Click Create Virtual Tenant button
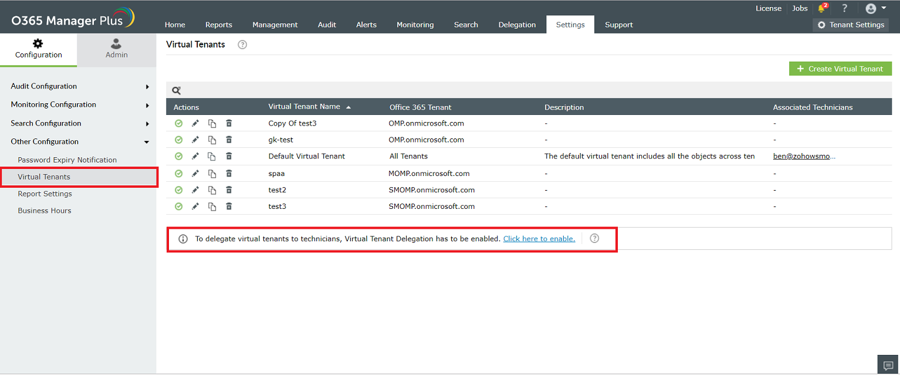 840,69
